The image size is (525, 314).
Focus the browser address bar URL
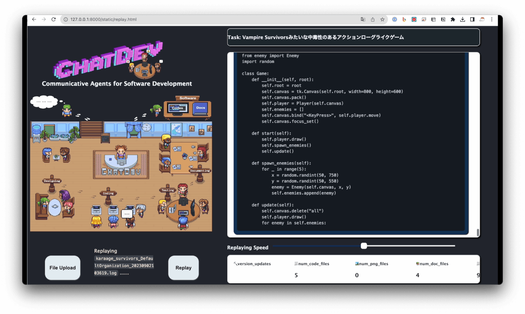pyautogui.click(x=103, y=19)
